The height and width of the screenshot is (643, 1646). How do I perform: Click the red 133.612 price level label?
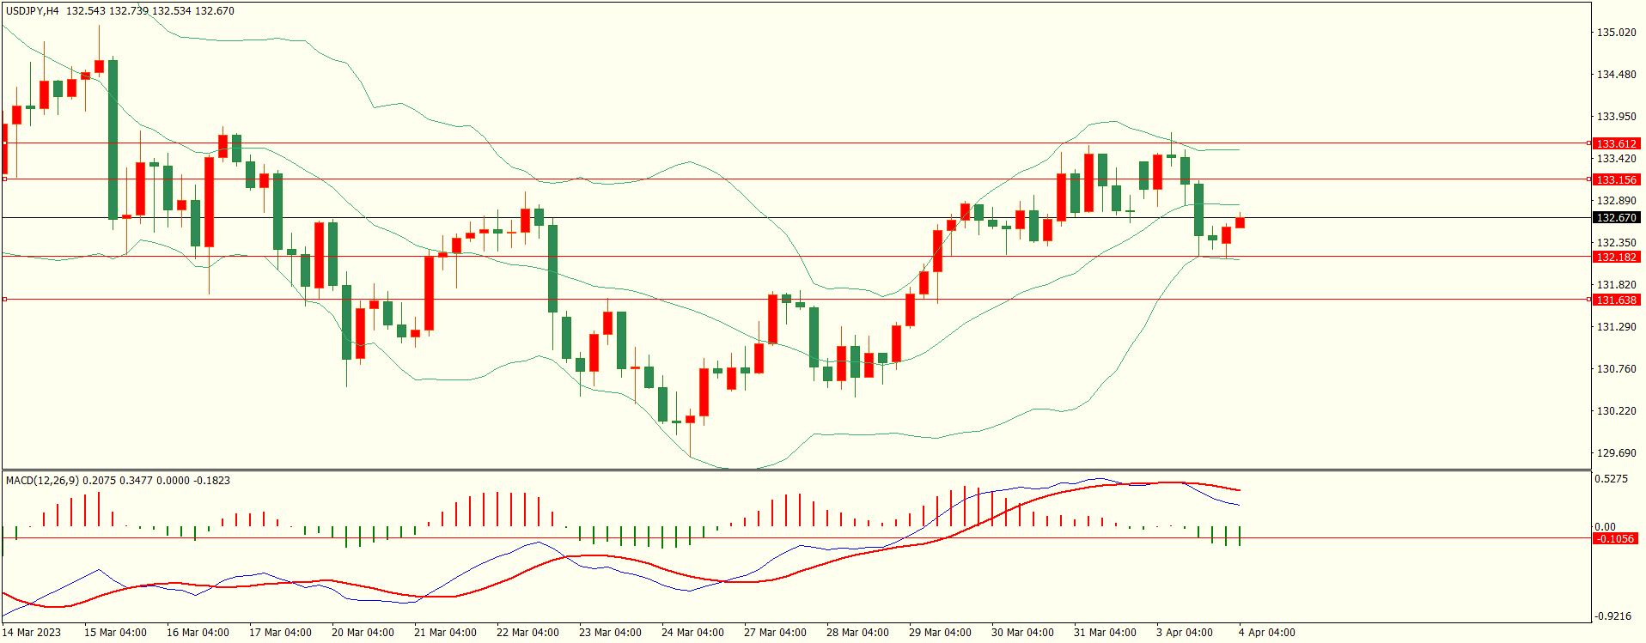pos(1615,143)
